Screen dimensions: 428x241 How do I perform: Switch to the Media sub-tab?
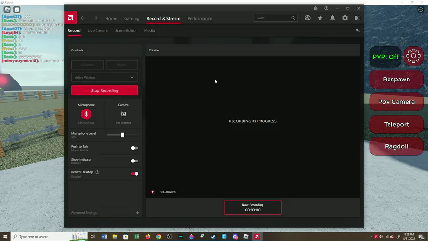click(x=149, y=30)
